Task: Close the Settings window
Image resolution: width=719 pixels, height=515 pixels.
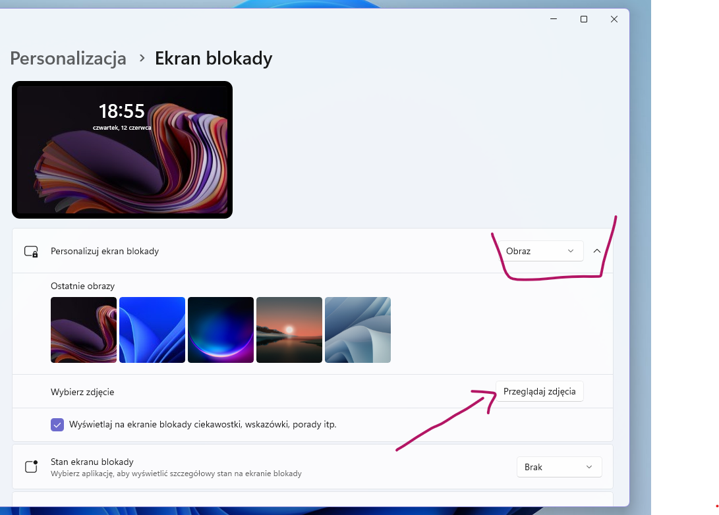Action: click(x=614, y=19)
